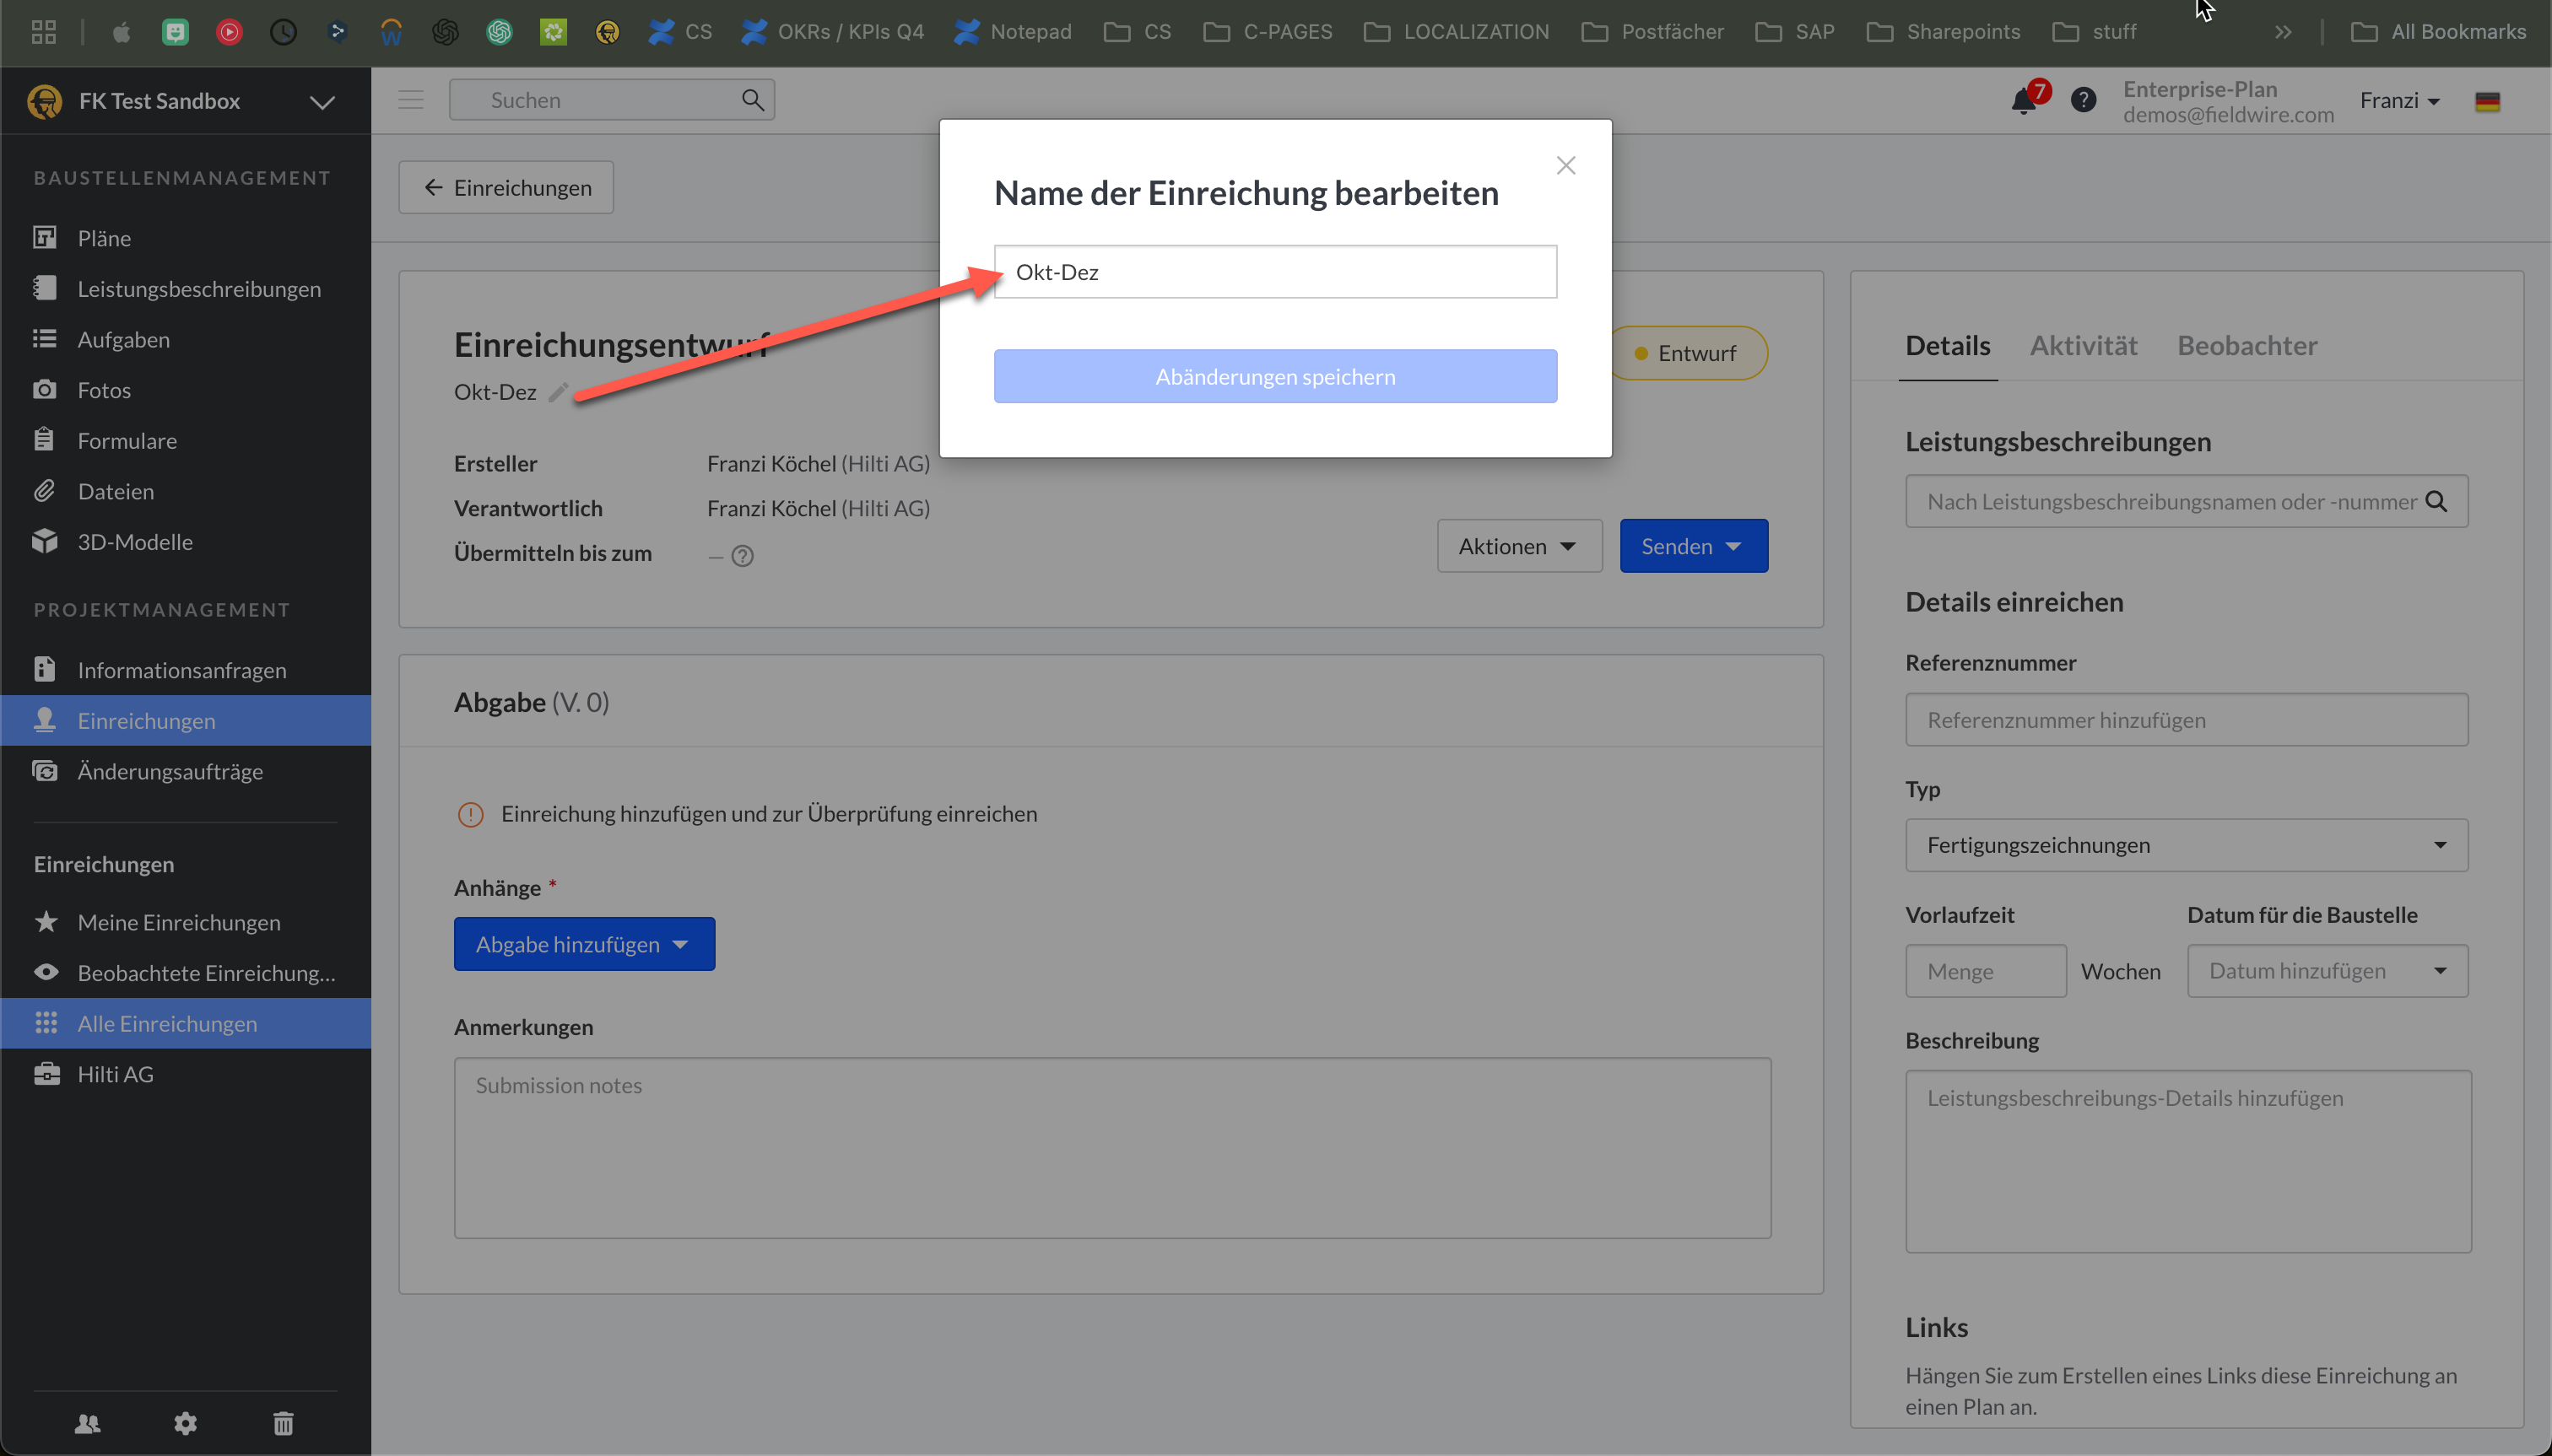Open the Aktionen dropdown
This screenshot has width=2552, height=1456.
(x=1518, y=546)
